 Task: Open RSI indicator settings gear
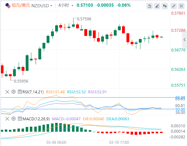tap(14, 92)
